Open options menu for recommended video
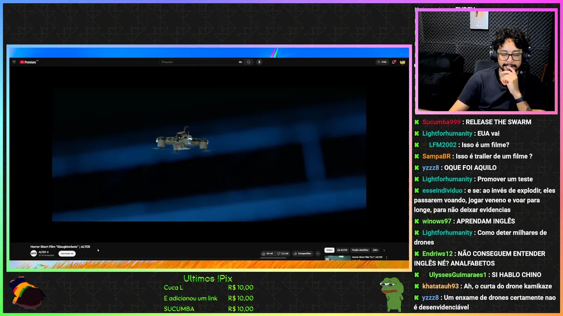 coord(387,258)
